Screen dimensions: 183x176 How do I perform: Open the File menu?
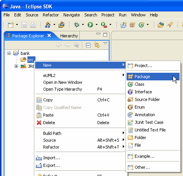click(6, 15)
